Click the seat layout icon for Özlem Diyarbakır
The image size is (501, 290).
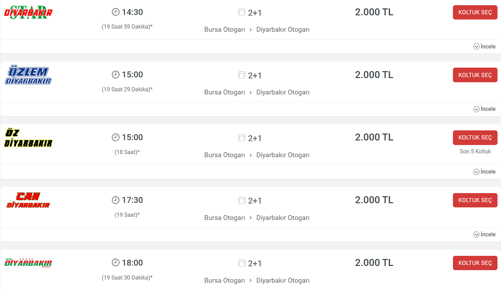[242, 75]
